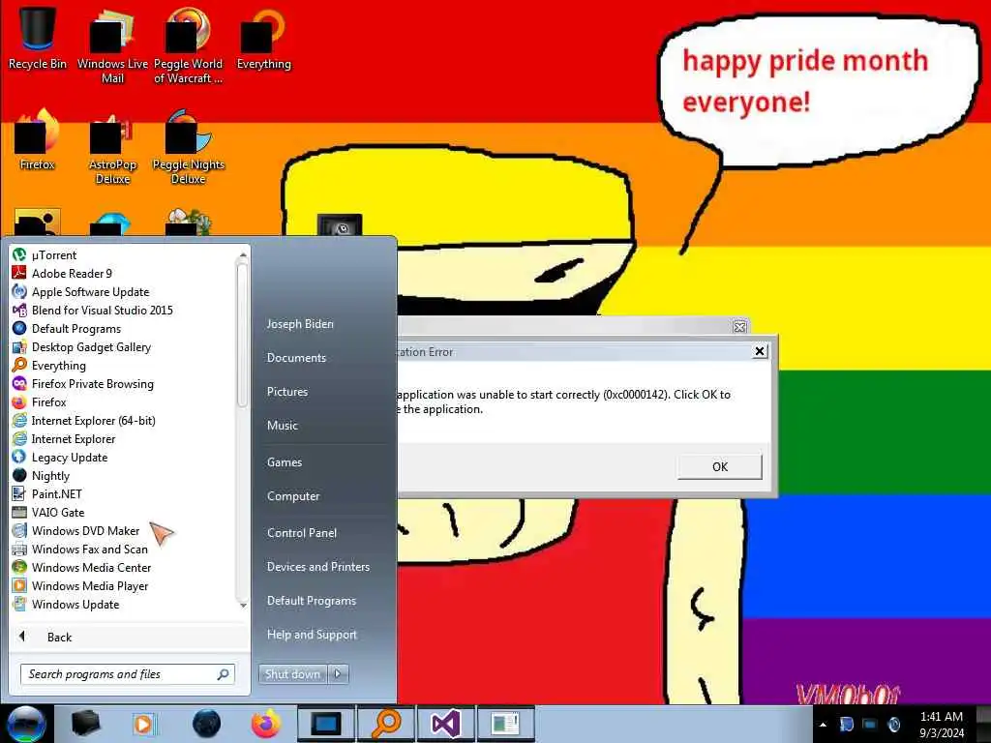
Task: Click the Shut down button
Action: 292,674
